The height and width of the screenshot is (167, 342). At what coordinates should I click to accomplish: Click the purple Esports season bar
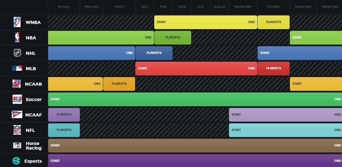[195, 161]
